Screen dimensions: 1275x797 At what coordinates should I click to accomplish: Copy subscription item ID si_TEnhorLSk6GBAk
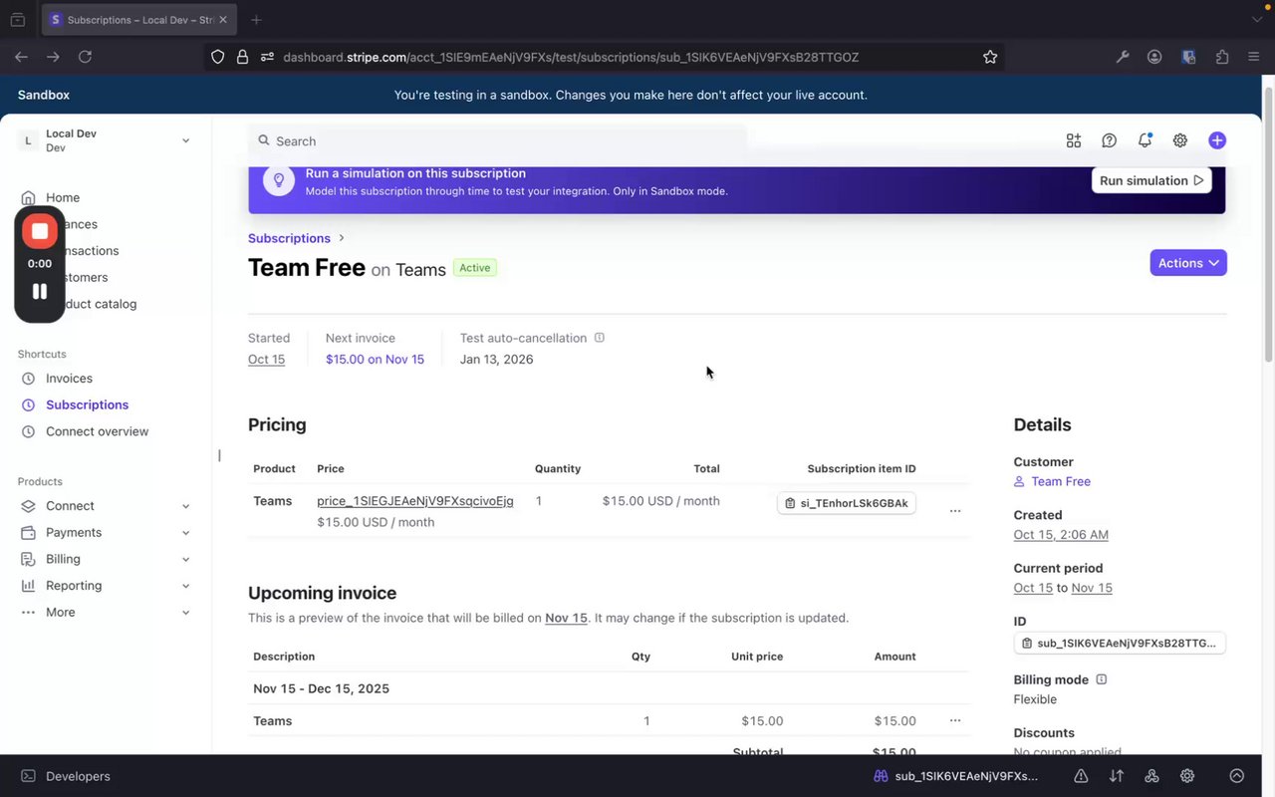tap(847, 503)
